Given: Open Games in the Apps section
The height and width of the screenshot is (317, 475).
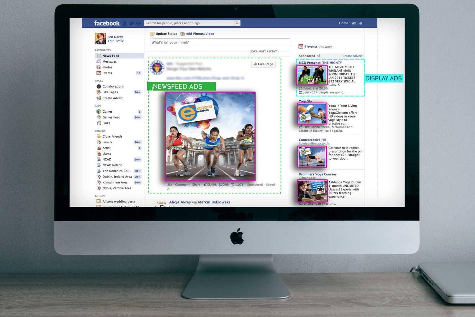Looking at the screenshot, I should click(x=107, y=112).
